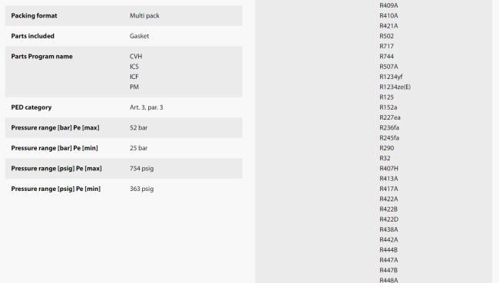Click the 52 bar maximum pressure value
Image resolution: width=499 pixels, height=283 pixels.
pyautogui.click(x=138, y=127)
